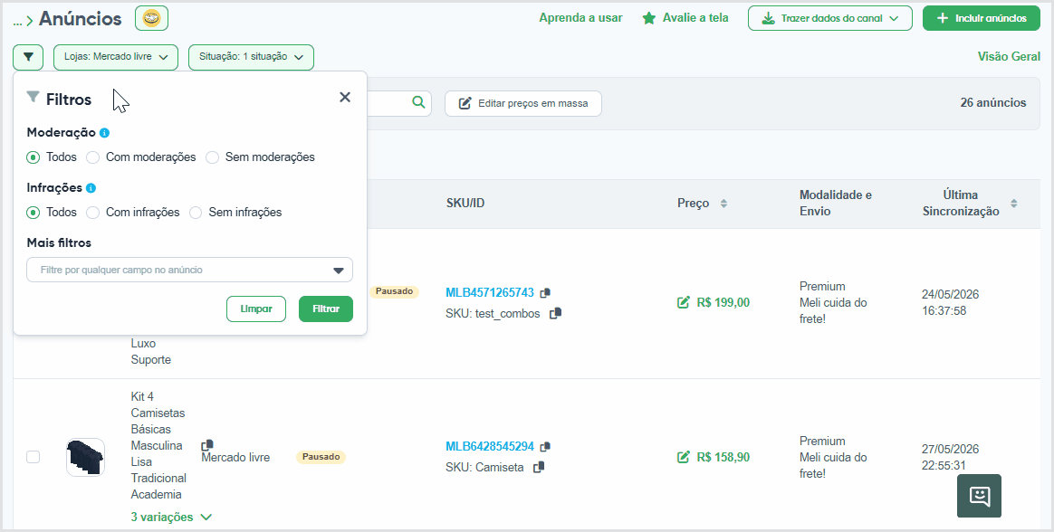Select Sem moderações radio
Viewport: 1054px width, 532px height.
213,157
